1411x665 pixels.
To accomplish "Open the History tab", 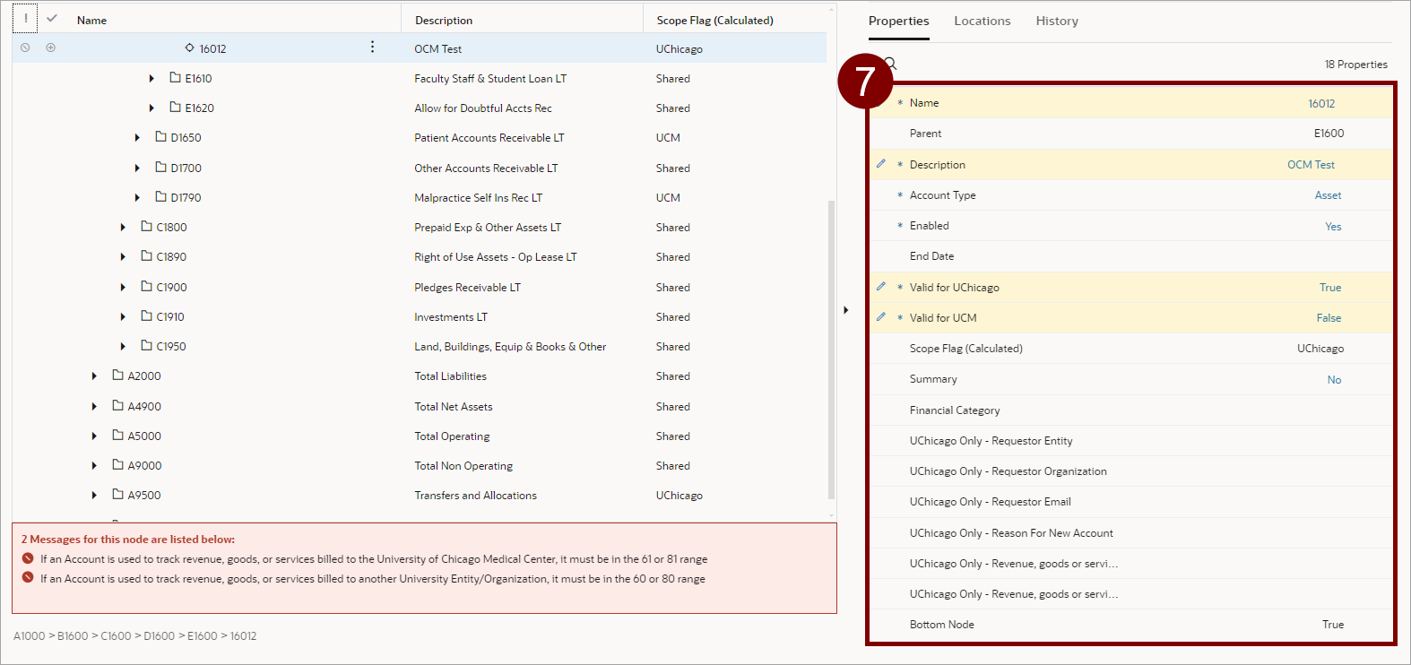I will (x=1057, y=22).
